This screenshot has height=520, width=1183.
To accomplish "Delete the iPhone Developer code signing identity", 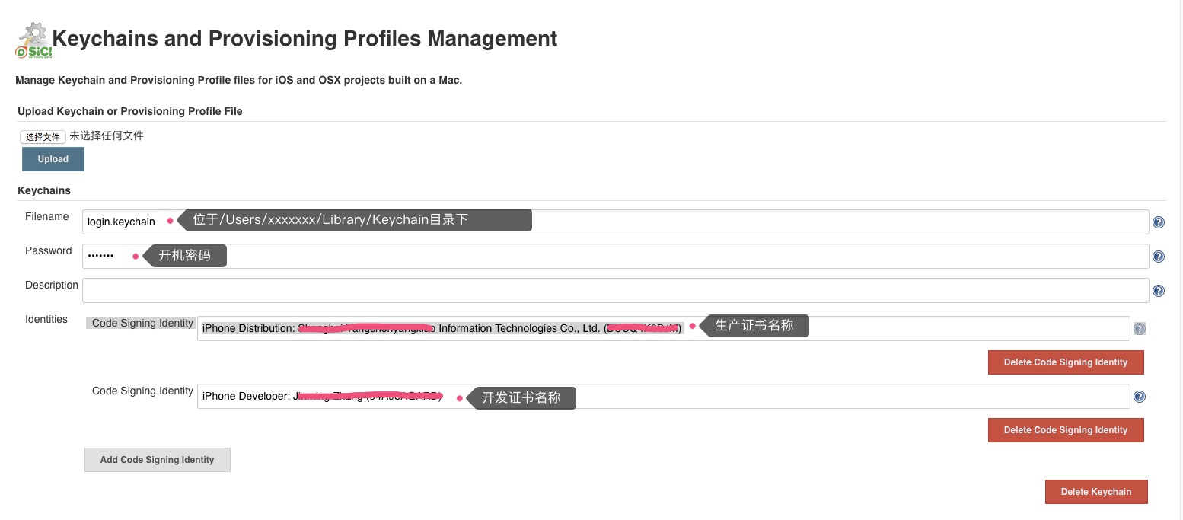I will point(1066,430).
